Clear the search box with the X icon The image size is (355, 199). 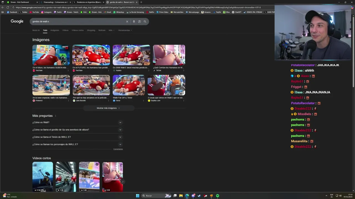(x=127, y=22)
